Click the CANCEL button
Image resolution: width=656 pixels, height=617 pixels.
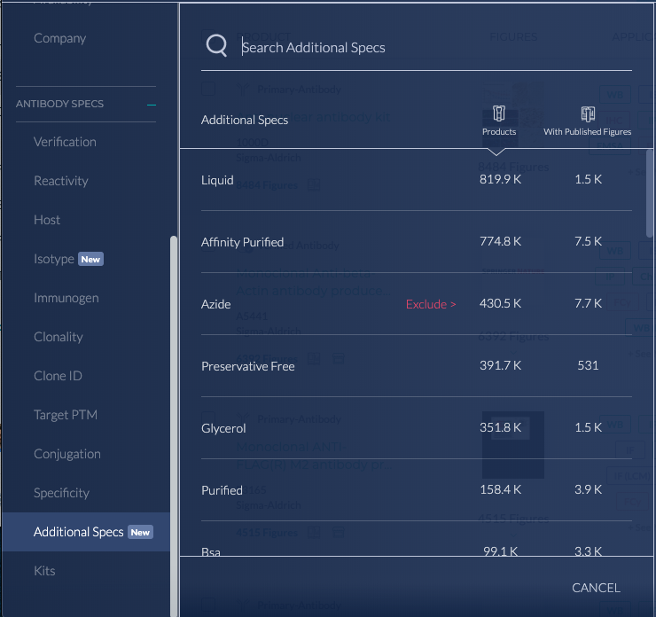pos(596,588)
